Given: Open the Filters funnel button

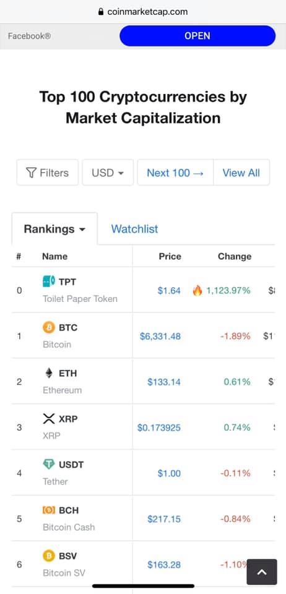Looking at the screenshot, I should coord(47,173).
